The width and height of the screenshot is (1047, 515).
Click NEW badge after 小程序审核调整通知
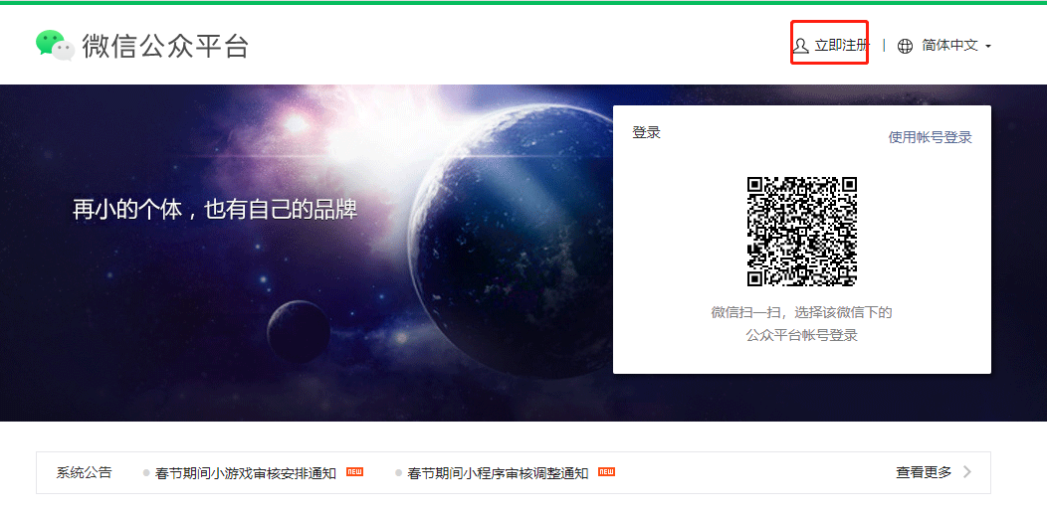pyautogui.click(x=606, y=471)
